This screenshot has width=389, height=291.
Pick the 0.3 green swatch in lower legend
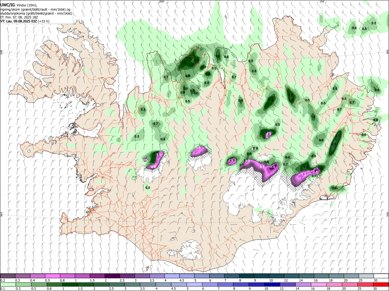pyautogui.click(x=24, y=284)
